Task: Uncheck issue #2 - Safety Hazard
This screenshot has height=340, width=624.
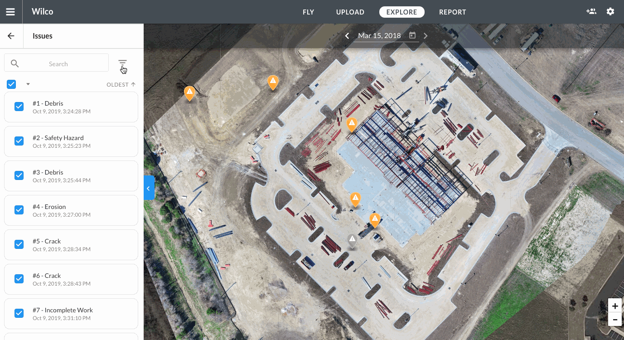Action: click(19, 141)
